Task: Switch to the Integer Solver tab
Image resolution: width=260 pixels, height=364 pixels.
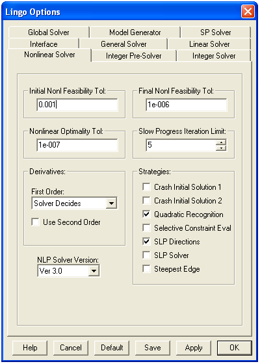Action: click(214, 56)
